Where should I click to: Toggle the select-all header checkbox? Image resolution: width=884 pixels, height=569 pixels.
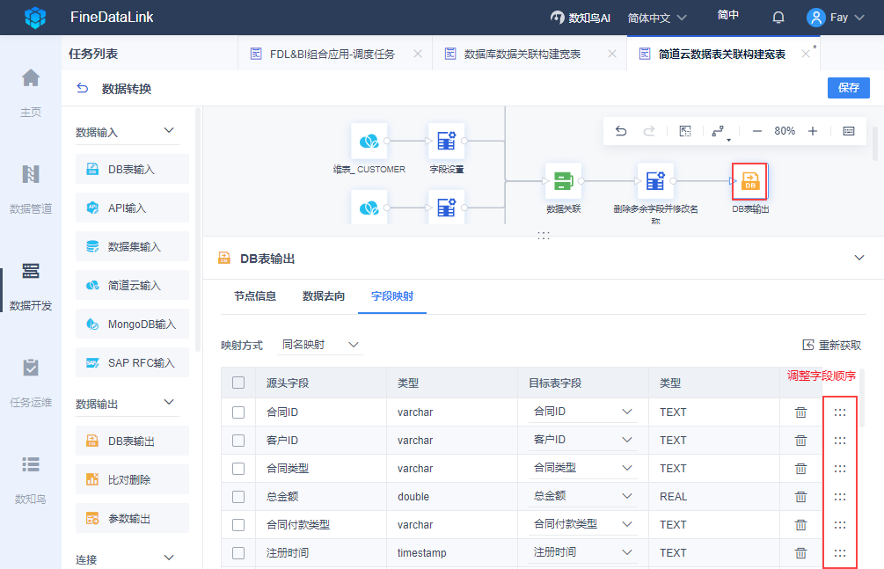(238, 383)
